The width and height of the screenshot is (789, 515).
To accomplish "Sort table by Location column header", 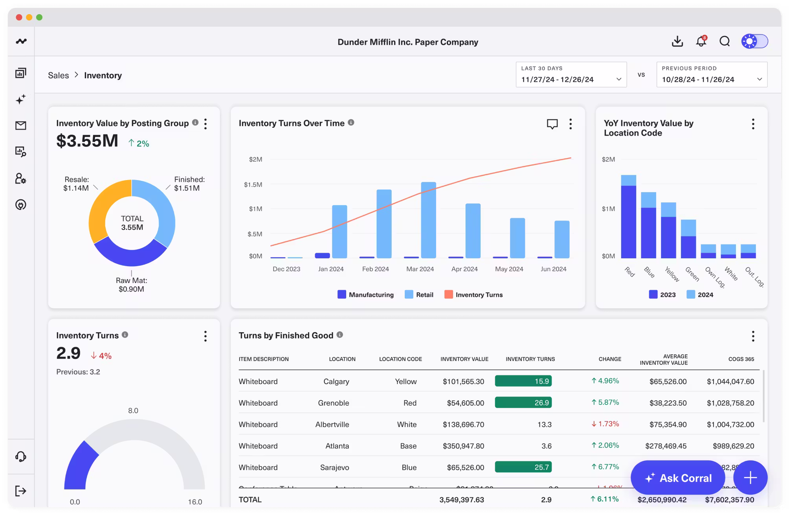I will point(342,359).
